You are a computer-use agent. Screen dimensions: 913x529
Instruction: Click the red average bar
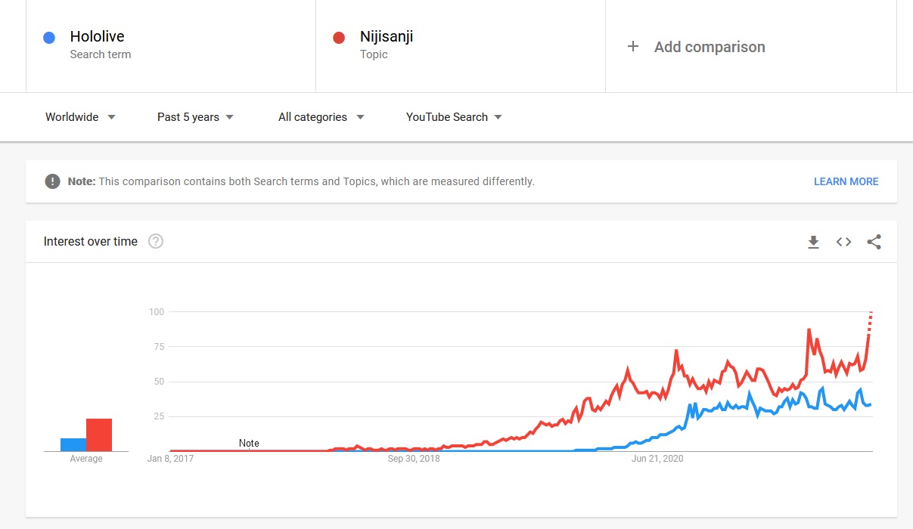click(99, 435)
